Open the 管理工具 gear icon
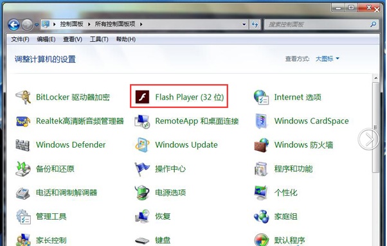The image size is (387, 246). 23,216
